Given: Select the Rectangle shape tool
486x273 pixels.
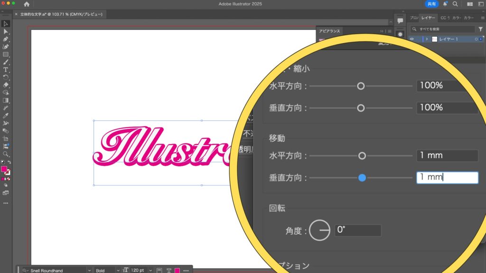Looking at the screenshot, I should (x=6, y=55).
